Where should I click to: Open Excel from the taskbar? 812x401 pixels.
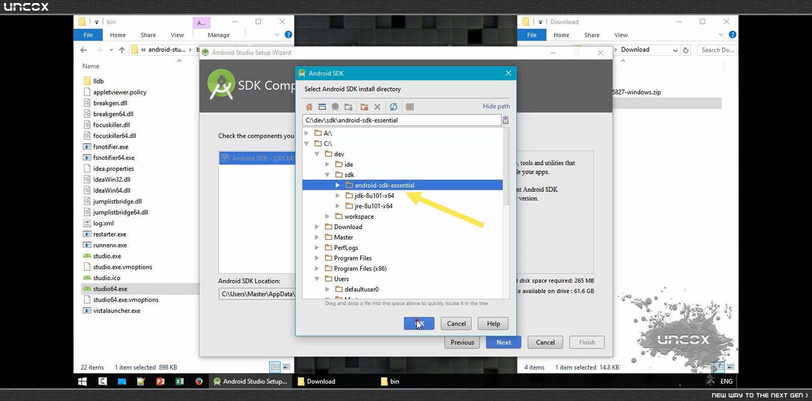tap(180, 381)
